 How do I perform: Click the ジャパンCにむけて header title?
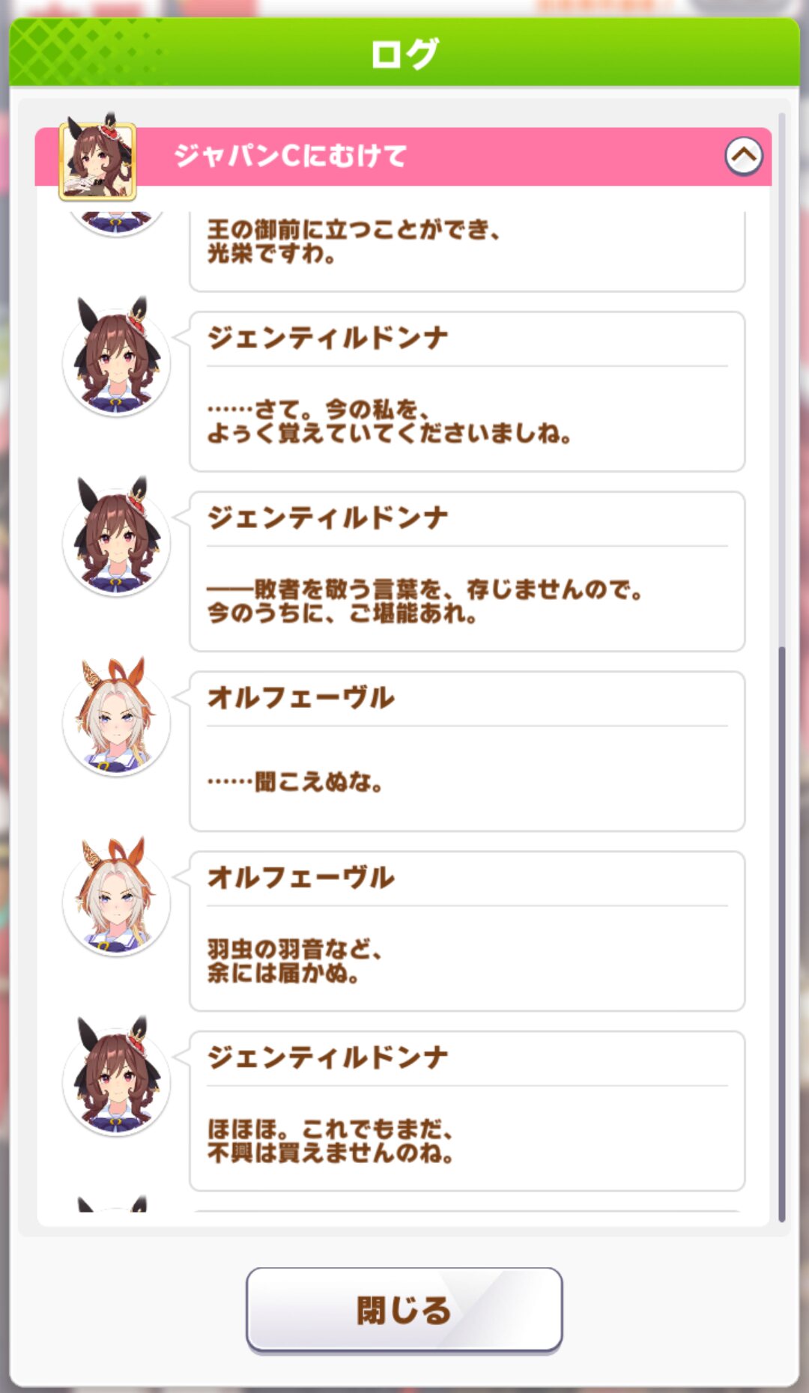click(290, 156)
